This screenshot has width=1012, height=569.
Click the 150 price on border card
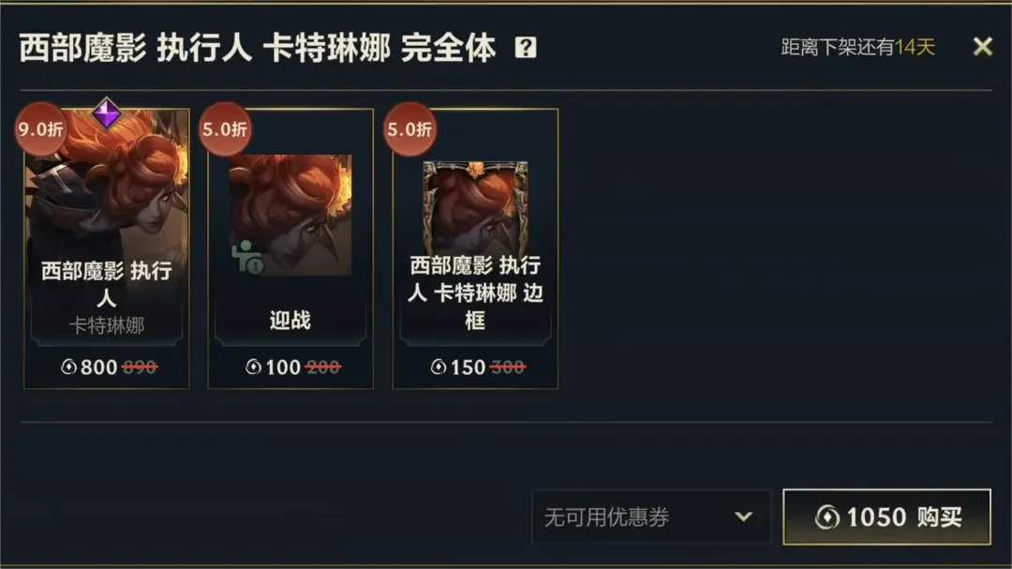[x=468, y=367]
